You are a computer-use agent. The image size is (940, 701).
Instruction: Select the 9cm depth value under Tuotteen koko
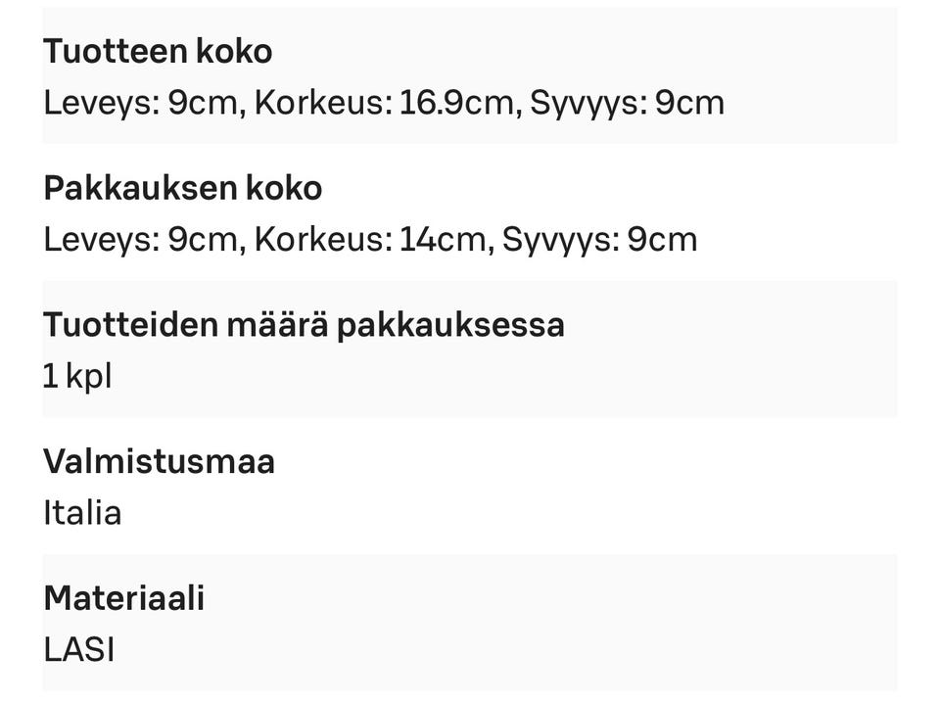click(x=689, y=103)
